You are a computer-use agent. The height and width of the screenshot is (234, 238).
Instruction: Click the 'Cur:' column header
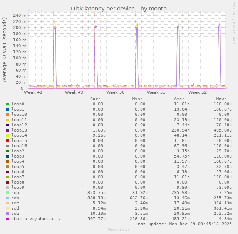click(95, 99)
